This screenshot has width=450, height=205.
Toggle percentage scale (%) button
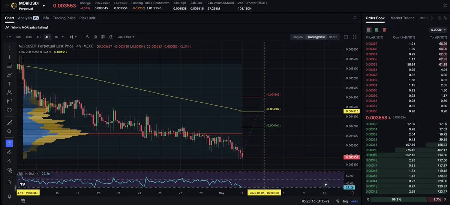pos(337,201)
